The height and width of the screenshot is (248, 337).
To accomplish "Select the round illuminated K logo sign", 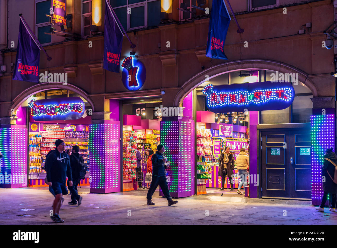I will (x=134, y=74).
